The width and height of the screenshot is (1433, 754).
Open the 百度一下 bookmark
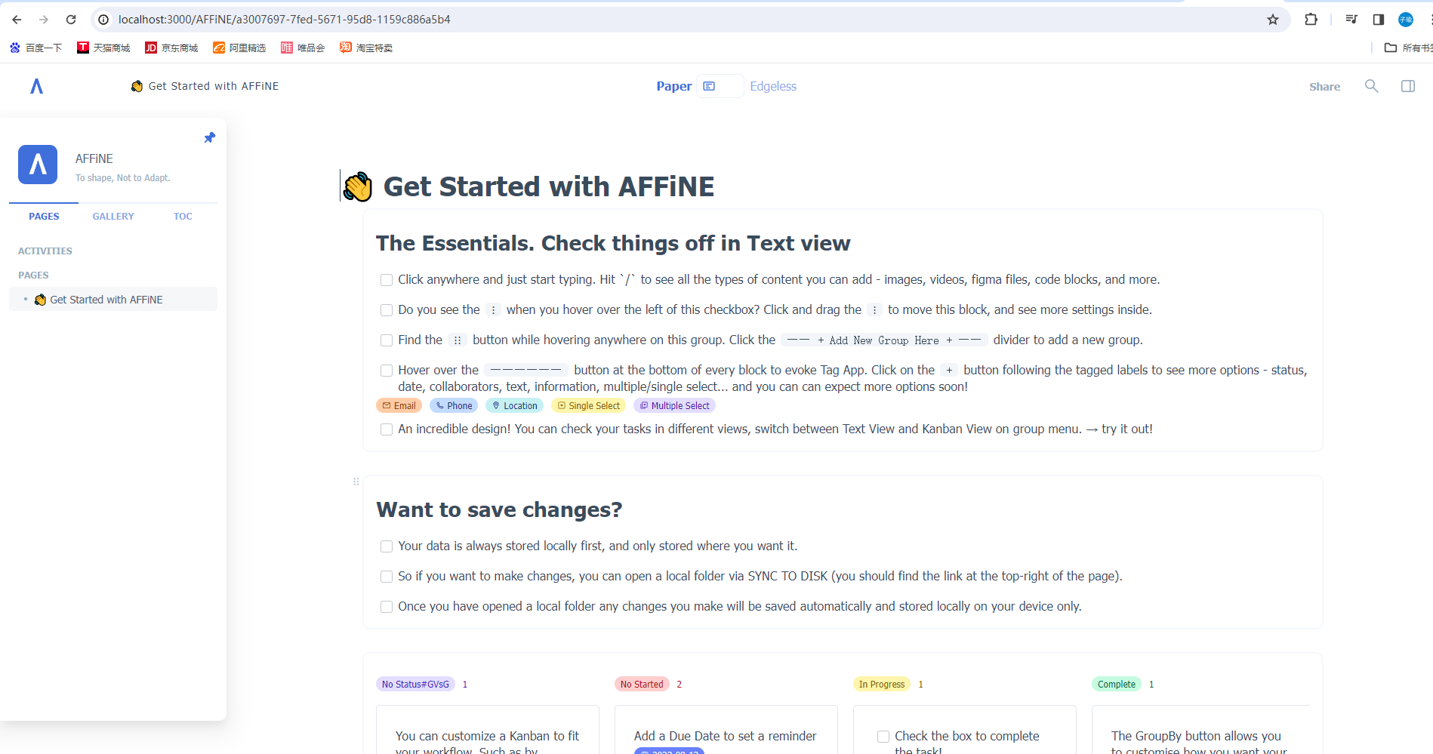(x=36, y=48)
